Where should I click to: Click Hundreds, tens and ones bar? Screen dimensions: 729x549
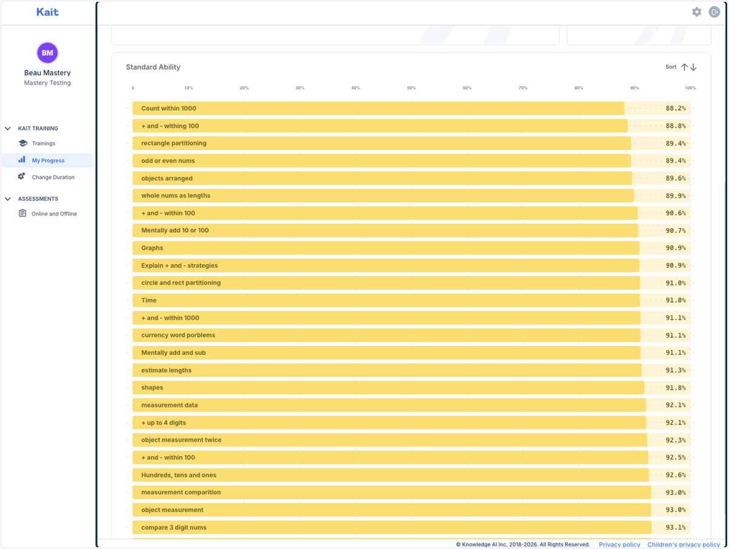391,476
